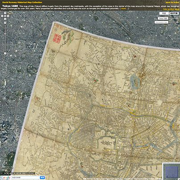Image resolution: width=180 pixels, height=180 pixels.
Task: Click the zoom slider handle
Action: pos(5,34)
